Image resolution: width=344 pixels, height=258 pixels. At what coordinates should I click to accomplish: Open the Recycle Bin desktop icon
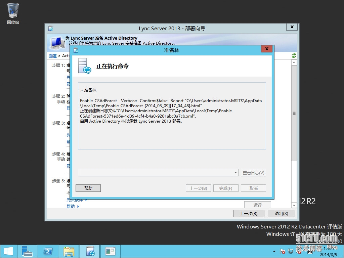pyautogui.click(x=13, y=13)
